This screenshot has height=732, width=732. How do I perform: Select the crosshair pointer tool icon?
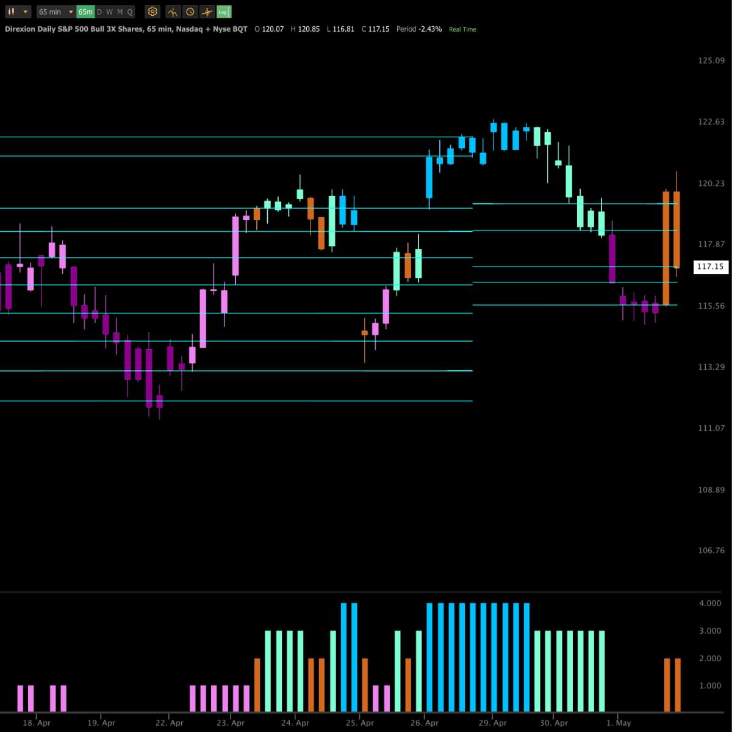click(206, 12)
